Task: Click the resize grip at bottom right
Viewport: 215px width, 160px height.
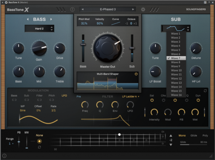Action: click(x=210, y=156)
